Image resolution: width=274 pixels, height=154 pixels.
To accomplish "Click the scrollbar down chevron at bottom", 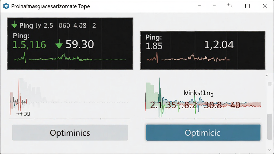I will coord(269,150).
